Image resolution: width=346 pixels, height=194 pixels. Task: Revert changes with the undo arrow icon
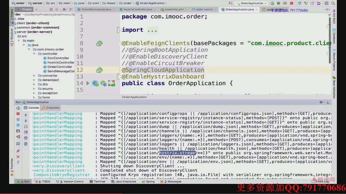coord(319,3)
